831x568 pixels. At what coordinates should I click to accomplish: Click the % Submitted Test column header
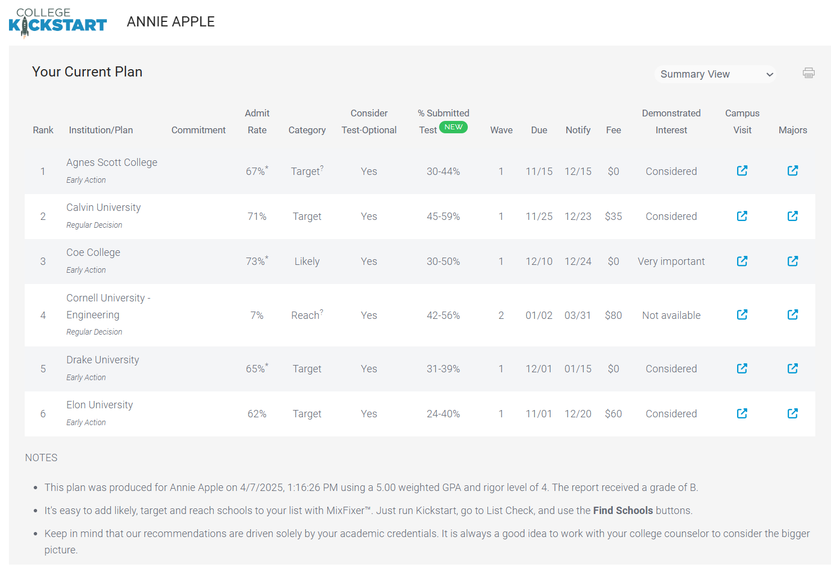click(x=443, y=121)
